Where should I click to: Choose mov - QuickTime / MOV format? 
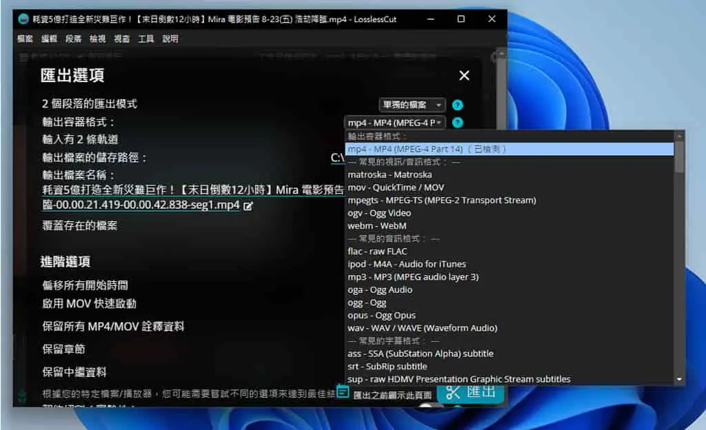tap(510, 187)
